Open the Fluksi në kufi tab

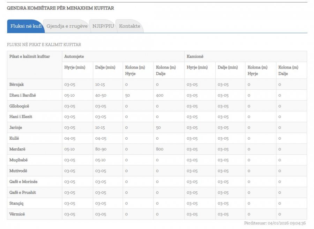pos(26,26)
